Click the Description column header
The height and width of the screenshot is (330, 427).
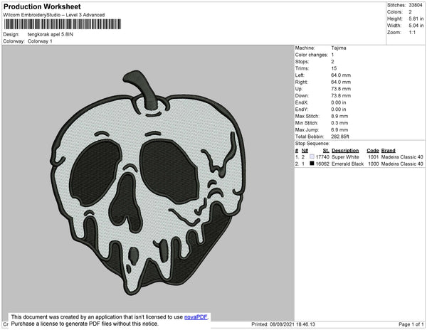[x=345, y=151]
